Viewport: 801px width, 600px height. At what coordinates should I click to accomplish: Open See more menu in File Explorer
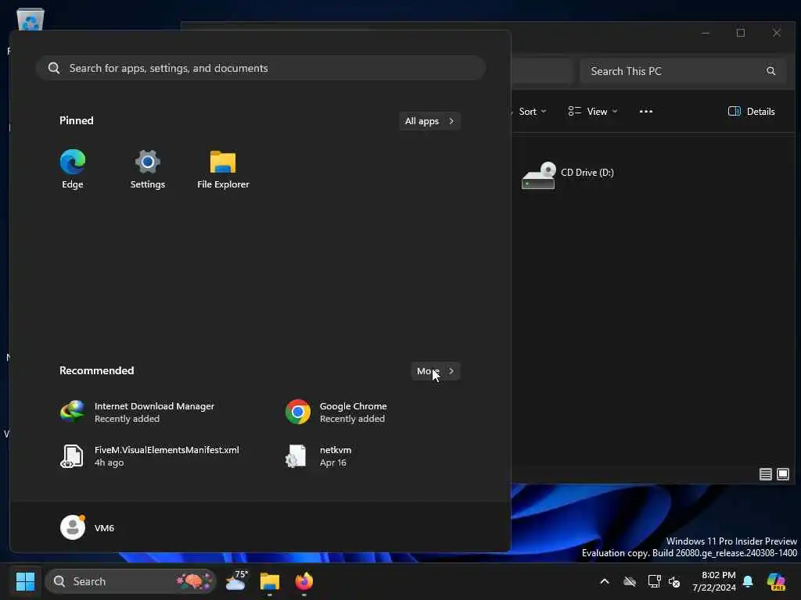[x=645, y=111]
